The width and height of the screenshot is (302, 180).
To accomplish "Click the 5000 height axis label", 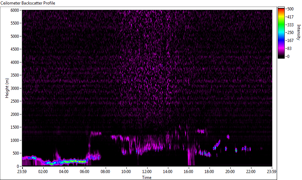I will click(15, 36).
